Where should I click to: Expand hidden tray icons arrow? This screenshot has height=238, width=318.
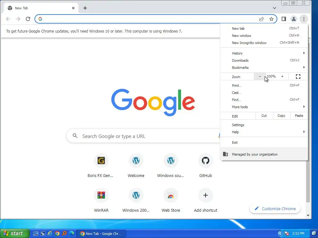click(x=280, y=234)
